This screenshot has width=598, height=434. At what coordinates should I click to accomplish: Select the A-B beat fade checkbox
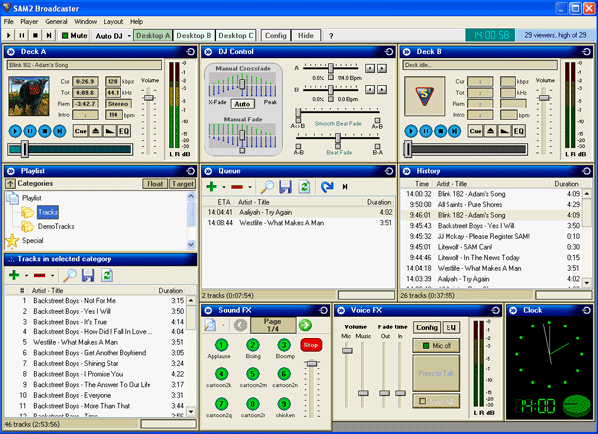(298, 146)
